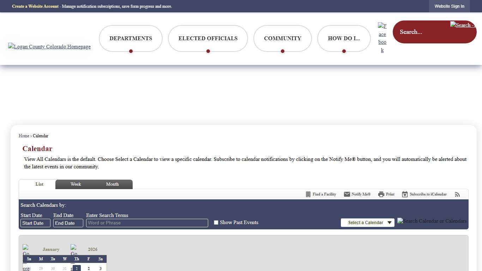The width and height of the screenshot is (482, 271).
Task: Open the Elected Officials menu
Action: [208, 38]
